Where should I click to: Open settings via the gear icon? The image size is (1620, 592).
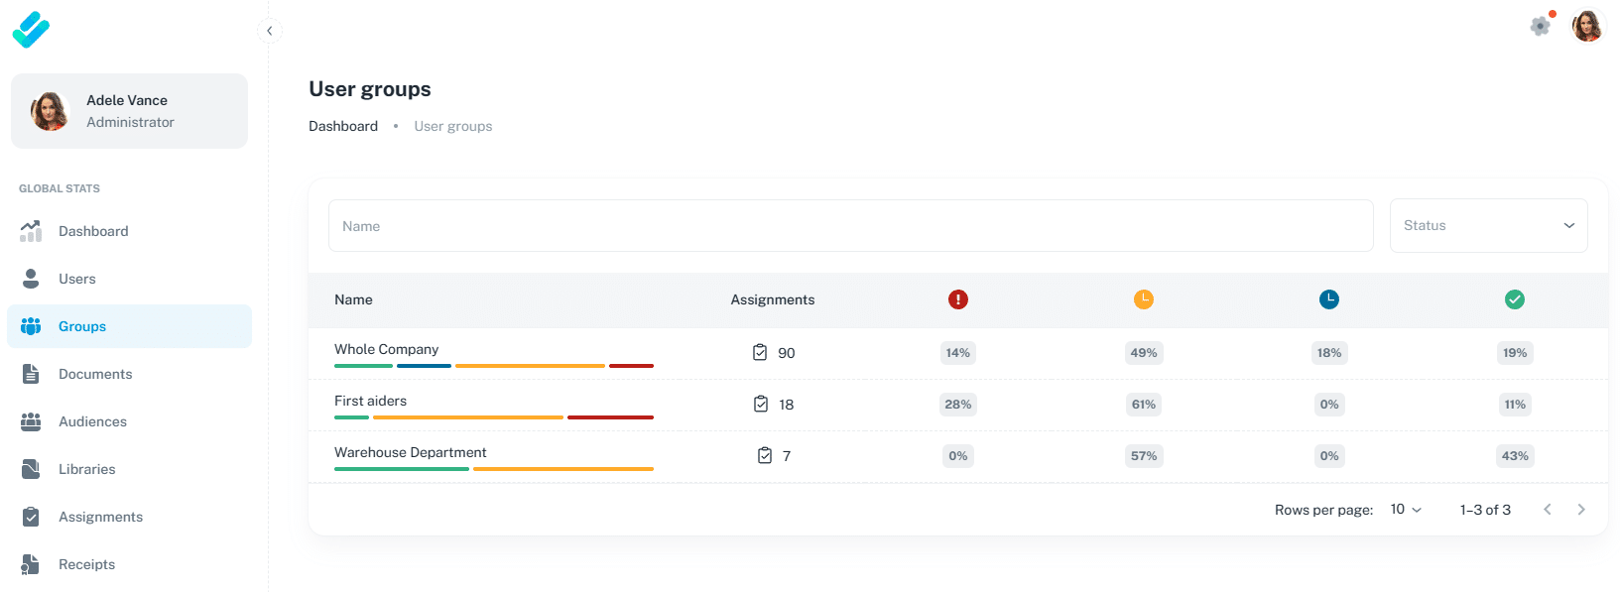(1540, 27)
